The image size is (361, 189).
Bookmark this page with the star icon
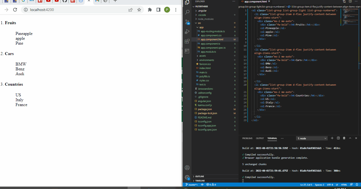[x=139, y=10]
